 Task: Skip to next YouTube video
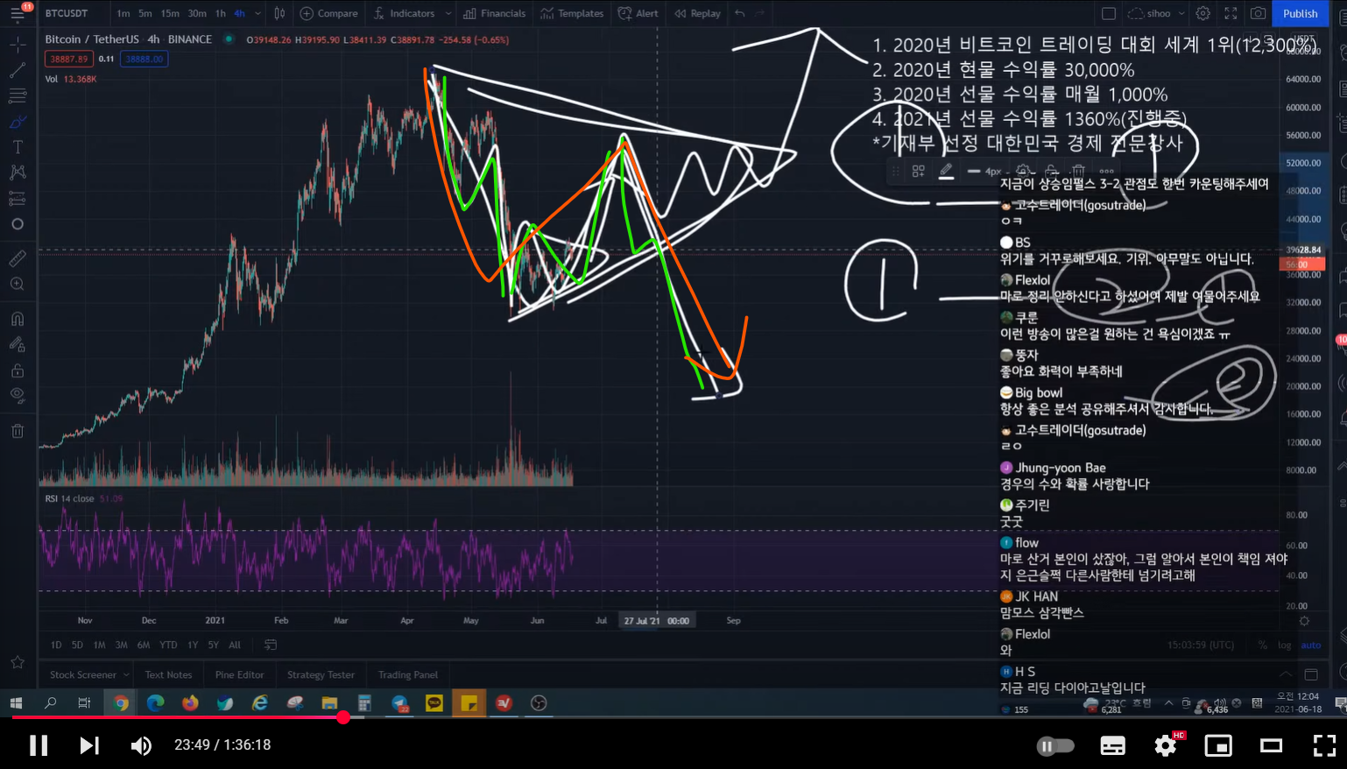click(x=89, y=745)
